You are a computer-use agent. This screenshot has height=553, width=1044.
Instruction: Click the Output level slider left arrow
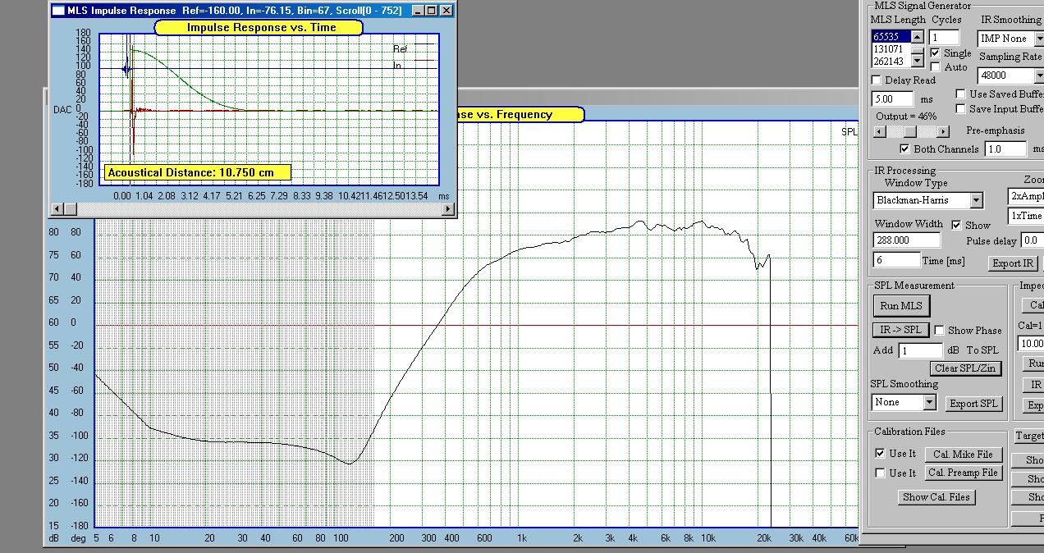pos(879,131)
